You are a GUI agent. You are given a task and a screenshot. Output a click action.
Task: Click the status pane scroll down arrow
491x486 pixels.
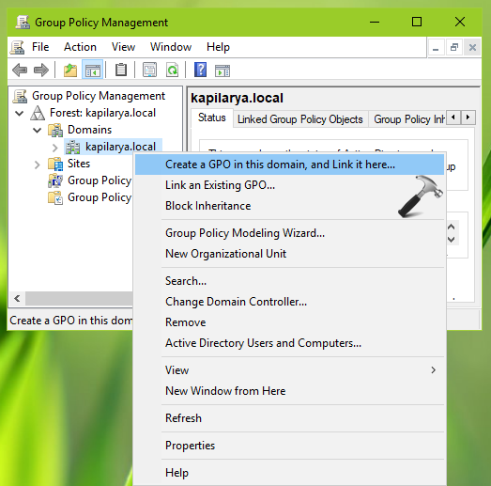coord(452,240)
